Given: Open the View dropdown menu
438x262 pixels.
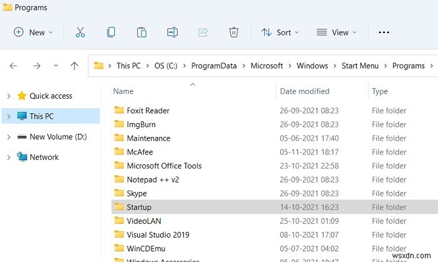Looking at the screenshot, I should point(337,33).
